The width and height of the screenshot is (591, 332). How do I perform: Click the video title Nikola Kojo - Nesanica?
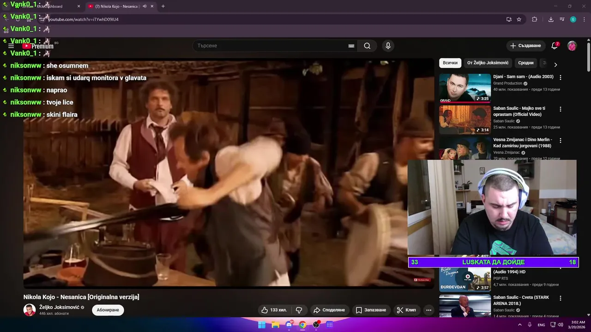click(x=81, y=297)
